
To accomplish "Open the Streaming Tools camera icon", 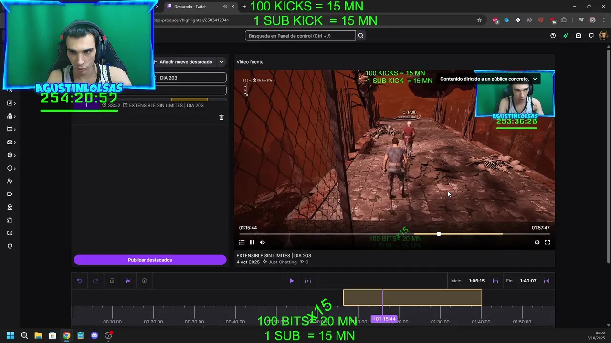I will click(x=10, y=194).
